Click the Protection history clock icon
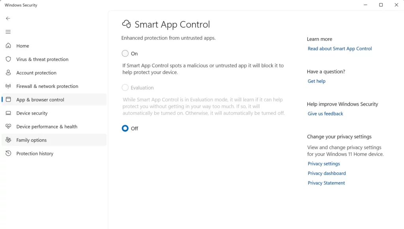Screen dimensions: 404x229 point(8,153)
